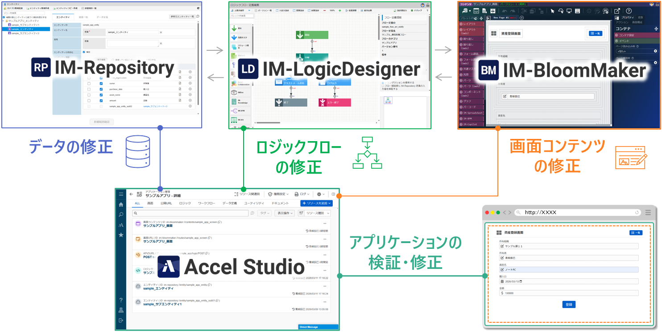Select the 公開URL tab
The width and height of the screenshot is (662, 333).
pos(166,203)
